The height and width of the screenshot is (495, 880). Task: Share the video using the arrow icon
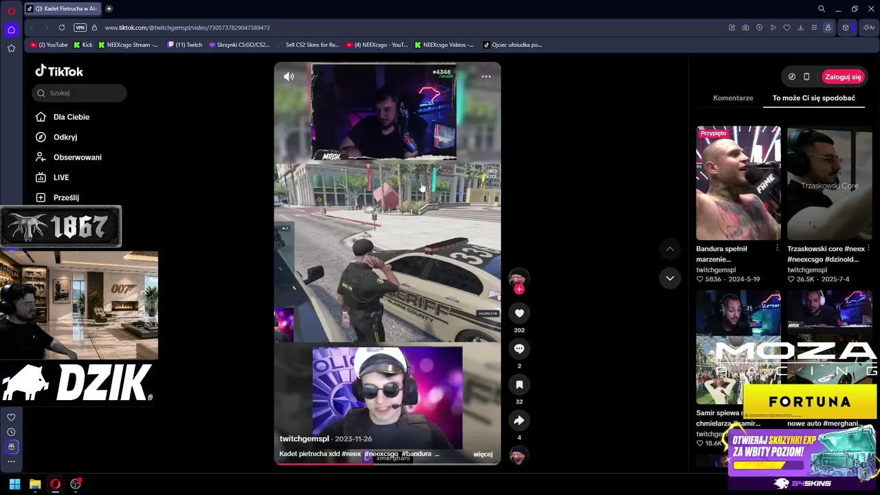(519, 421)
